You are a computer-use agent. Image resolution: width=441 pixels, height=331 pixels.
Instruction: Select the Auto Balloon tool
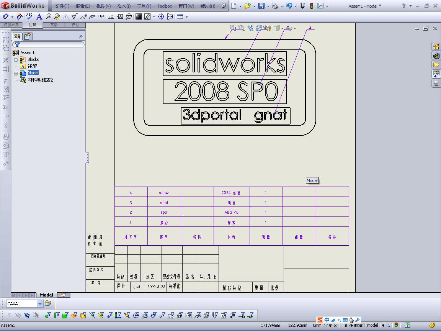tap(57, 16)
